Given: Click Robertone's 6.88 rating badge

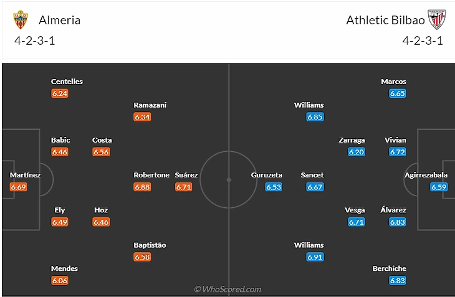Looking at the screenshot, I should 143,187.
